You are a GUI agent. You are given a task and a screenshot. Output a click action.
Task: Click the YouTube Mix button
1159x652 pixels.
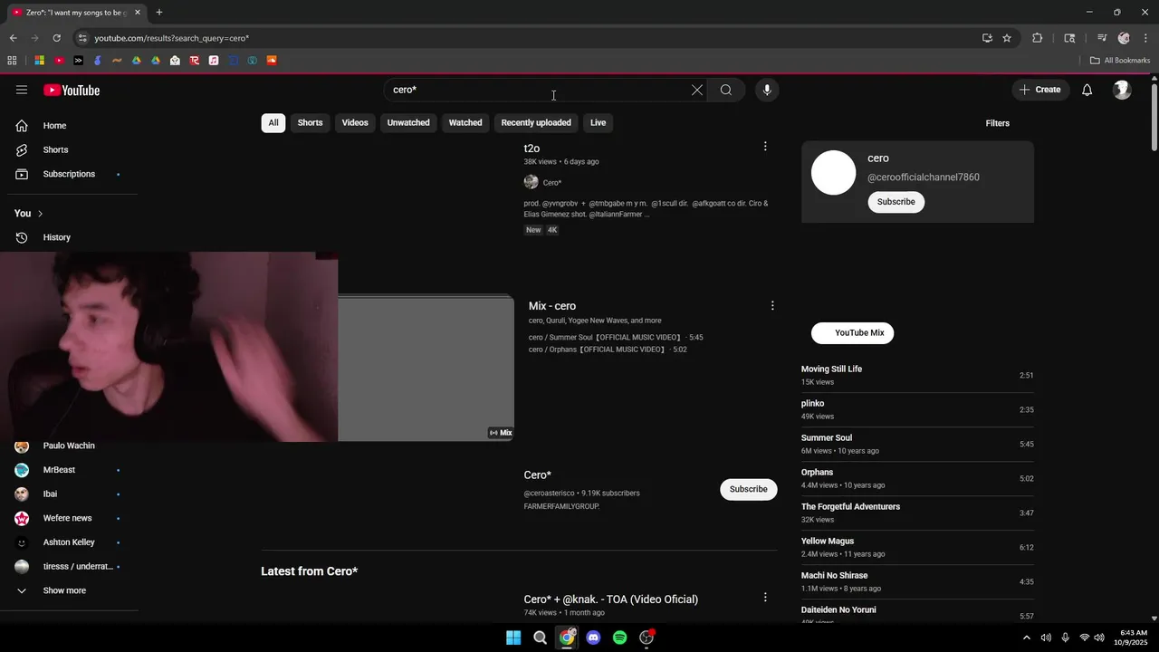coord(852,333)
